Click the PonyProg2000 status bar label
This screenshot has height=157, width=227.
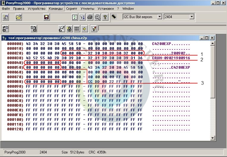(x=15, y=152)
